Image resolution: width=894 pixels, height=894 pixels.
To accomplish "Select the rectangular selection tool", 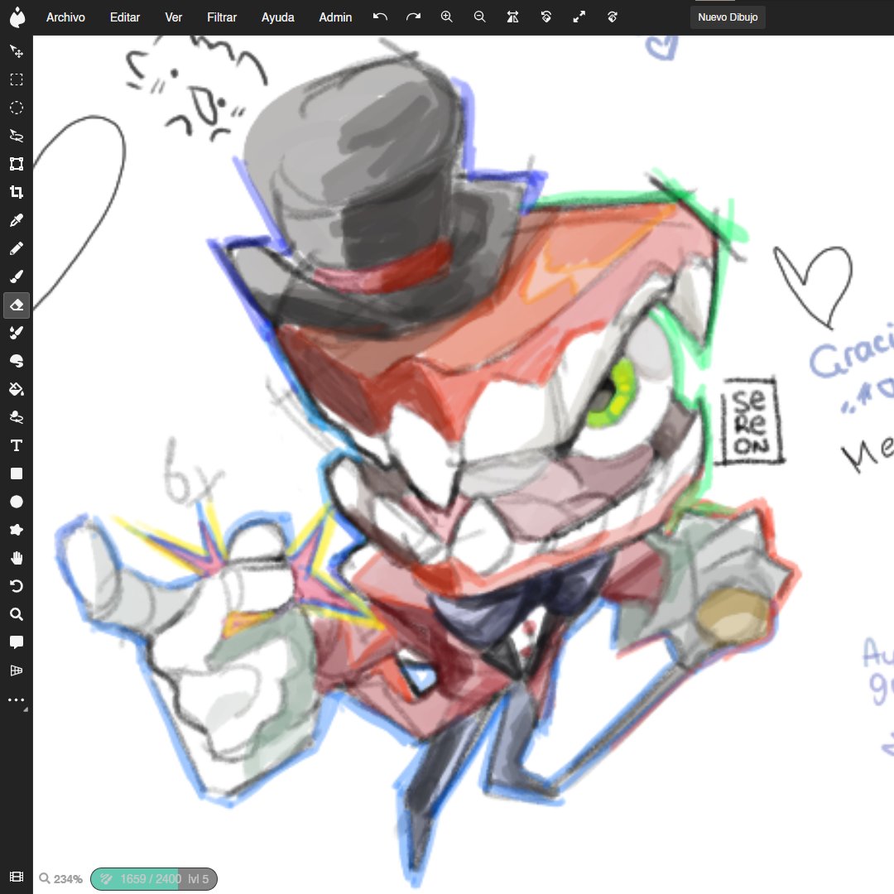I will [17, 79].
